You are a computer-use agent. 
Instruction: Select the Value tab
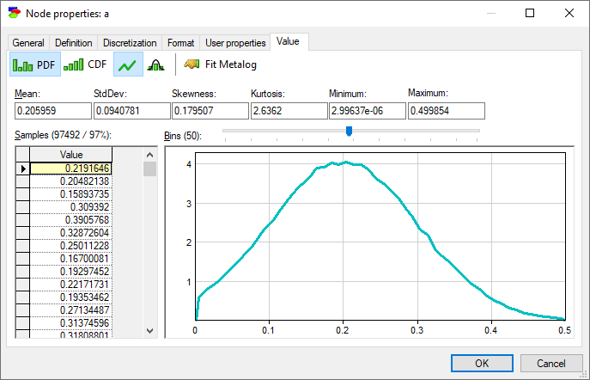(x=288, y=41)
